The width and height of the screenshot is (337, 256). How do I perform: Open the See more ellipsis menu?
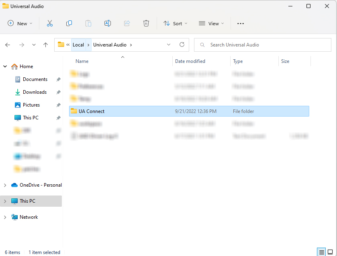tap(241, 24)
